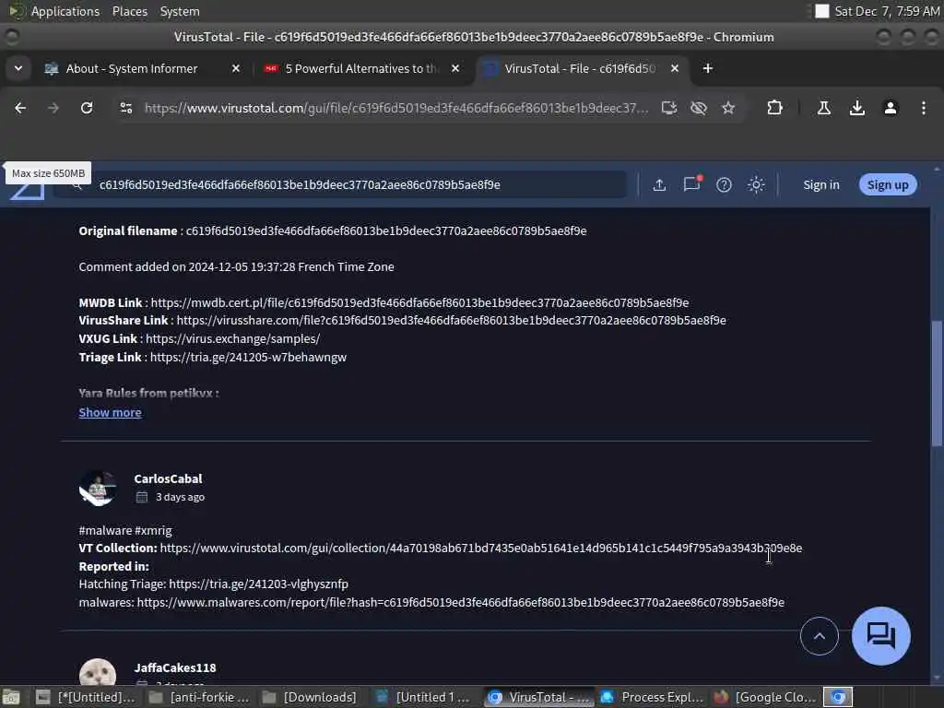Open Hatching Triage tria.ge/241203 link
The image size is (944, 708).
[258, 584]
